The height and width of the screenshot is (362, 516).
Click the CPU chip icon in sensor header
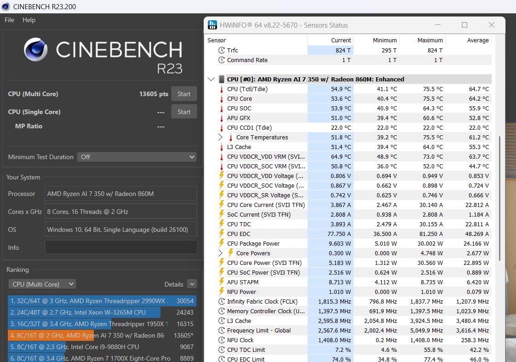(x=222, y=79)
